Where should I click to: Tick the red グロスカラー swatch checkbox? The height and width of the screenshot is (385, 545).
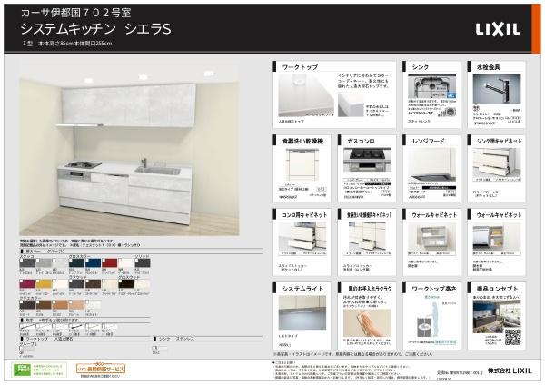(x=104, y=260)
